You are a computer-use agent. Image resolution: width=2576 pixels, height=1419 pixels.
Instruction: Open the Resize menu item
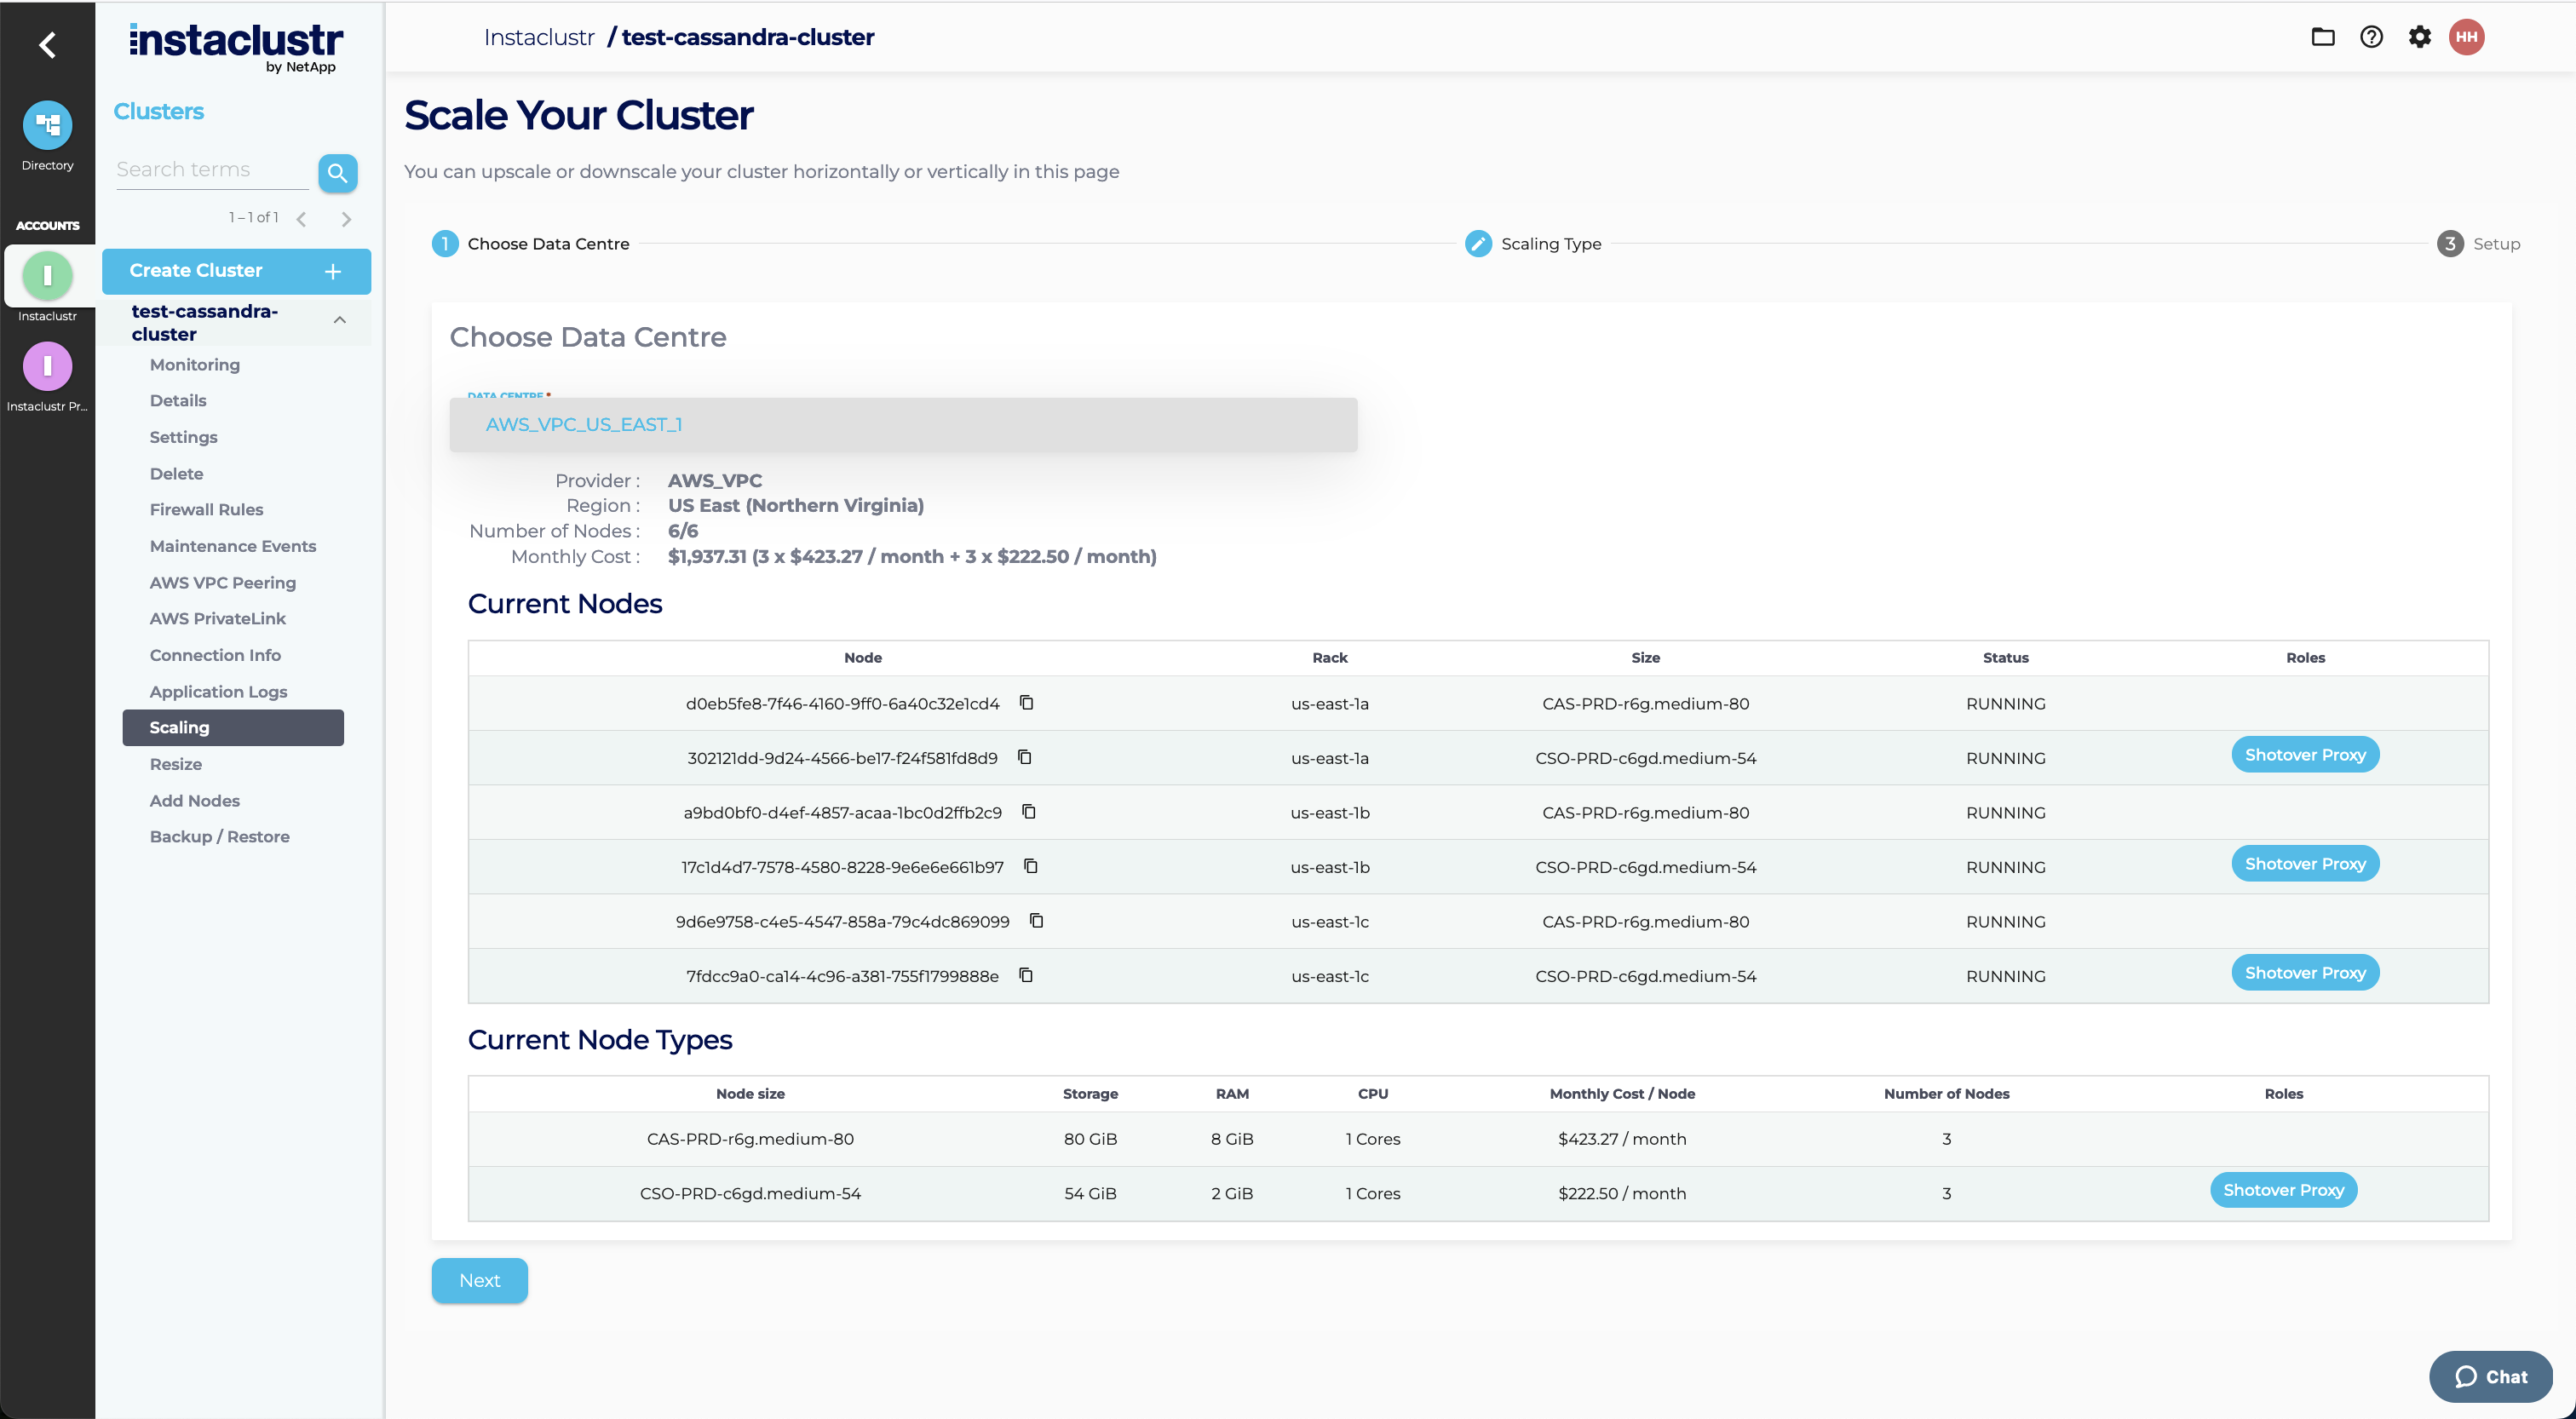176,764
